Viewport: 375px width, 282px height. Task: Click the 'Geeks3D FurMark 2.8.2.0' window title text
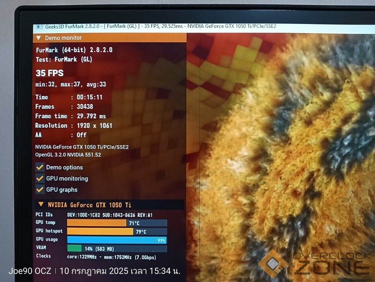72,26
